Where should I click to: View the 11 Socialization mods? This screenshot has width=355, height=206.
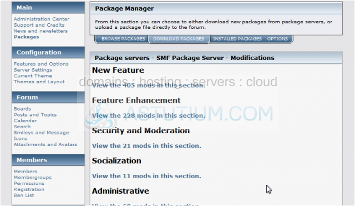146,176
